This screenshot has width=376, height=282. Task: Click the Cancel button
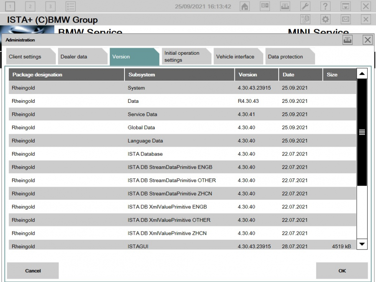pyautogui.click(x=33, y=271)
